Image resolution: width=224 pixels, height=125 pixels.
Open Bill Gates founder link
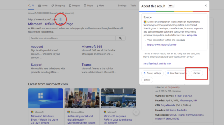pos(171,110)
